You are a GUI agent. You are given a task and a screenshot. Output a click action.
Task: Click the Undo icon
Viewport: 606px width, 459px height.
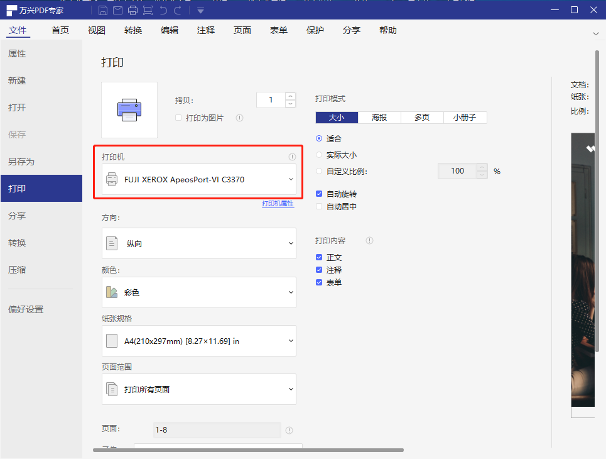click(x=163, y=9)
